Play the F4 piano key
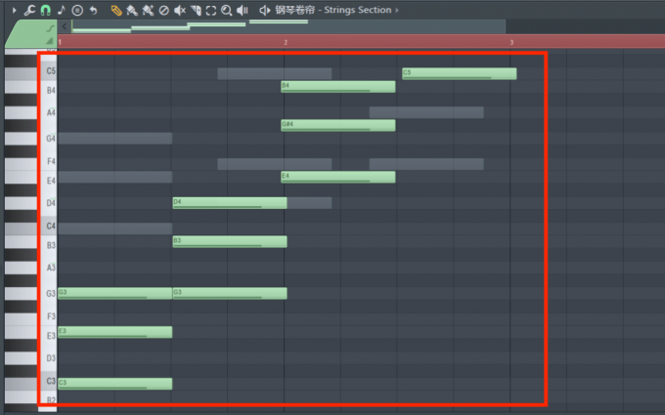The width and height of the screenshot is (665, 415). click(30, 163)
